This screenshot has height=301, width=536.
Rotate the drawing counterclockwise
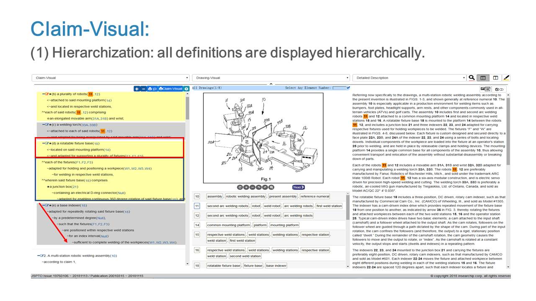259,187
